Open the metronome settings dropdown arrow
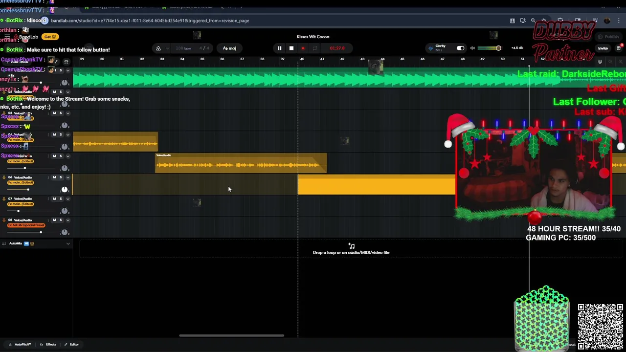This screenshot has width=626, height=352. click(167, 48)
